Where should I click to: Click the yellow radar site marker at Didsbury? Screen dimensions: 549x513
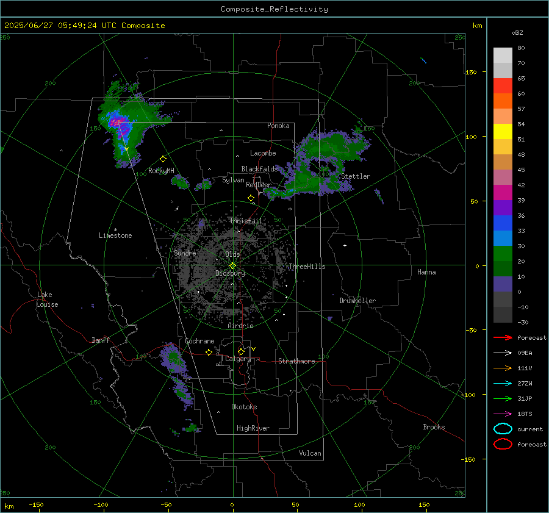coord(232,266)
